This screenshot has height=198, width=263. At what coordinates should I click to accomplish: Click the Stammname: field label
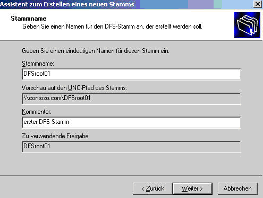pyautogui.click(x=38, y=64)
